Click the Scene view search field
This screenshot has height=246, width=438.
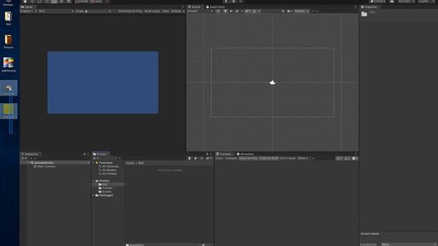[x=334, y=11]
